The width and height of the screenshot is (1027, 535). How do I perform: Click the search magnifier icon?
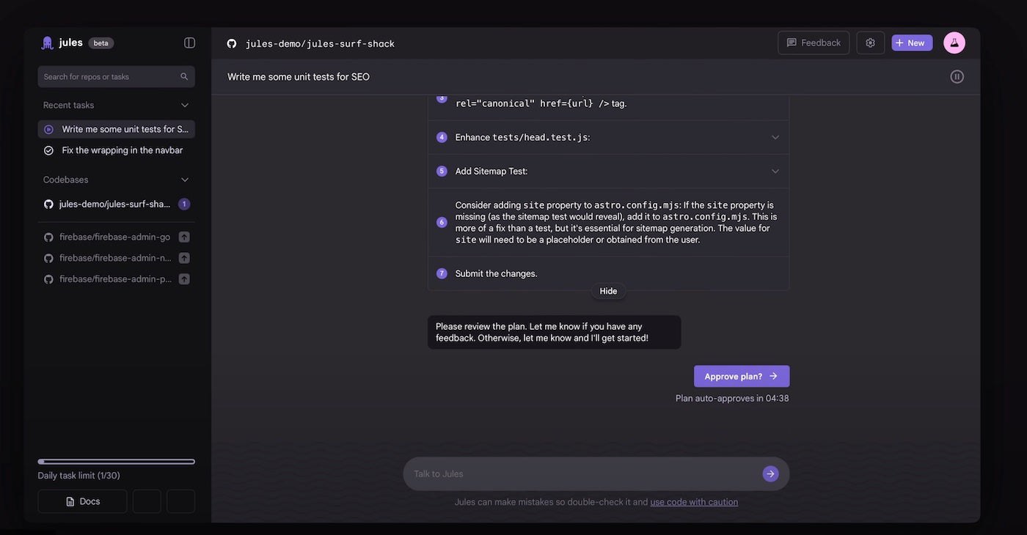tap(184, 76)
